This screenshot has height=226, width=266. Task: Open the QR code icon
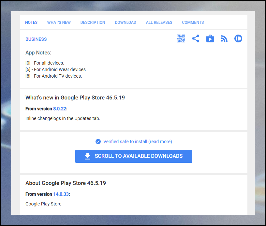181,38
